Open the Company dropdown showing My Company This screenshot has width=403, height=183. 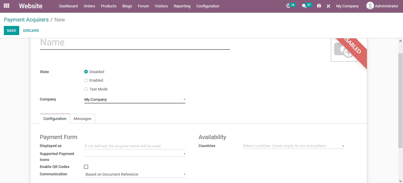184,99
